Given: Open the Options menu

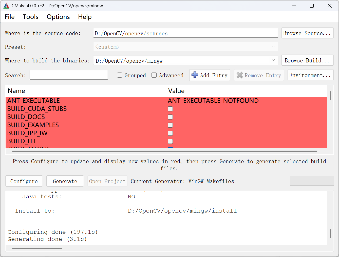Looking at the screenshot, I should coord(58,17).
